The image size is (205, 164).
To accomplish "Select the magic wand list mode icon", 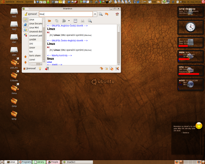I will 25,20.
